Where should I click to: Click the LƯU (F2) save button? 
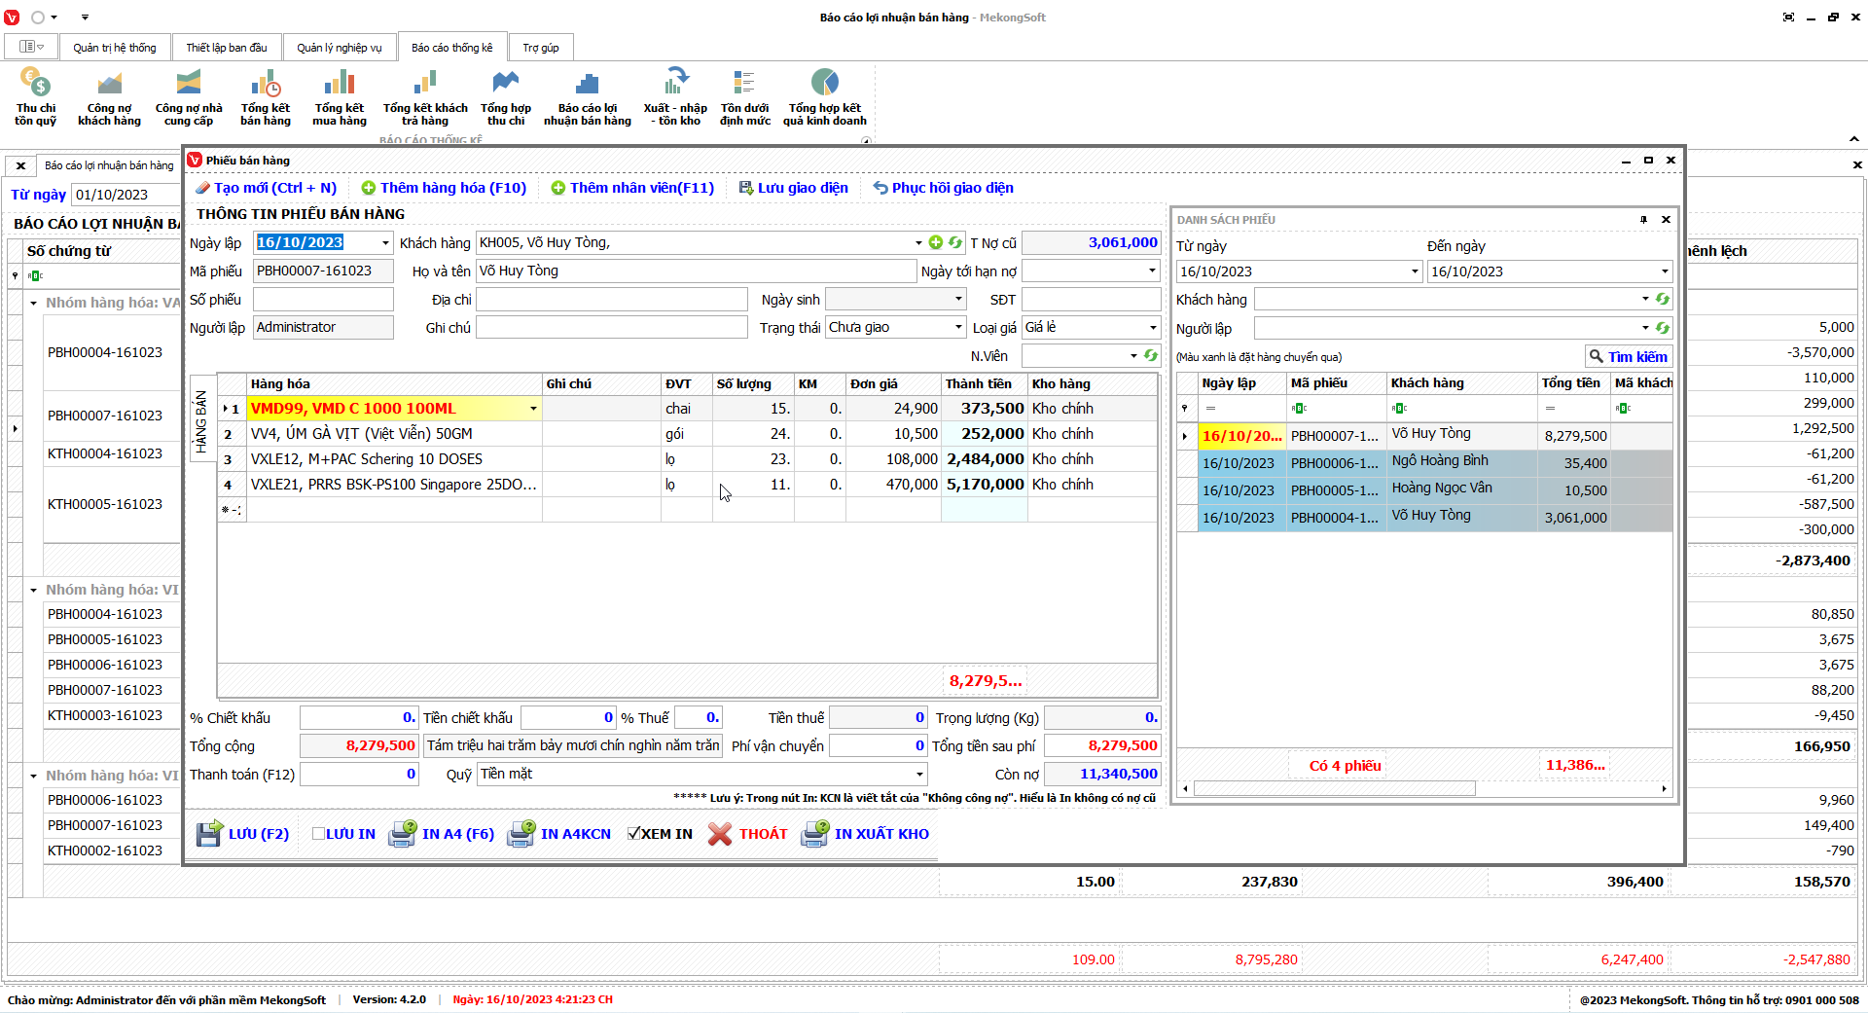coord(243,834)
